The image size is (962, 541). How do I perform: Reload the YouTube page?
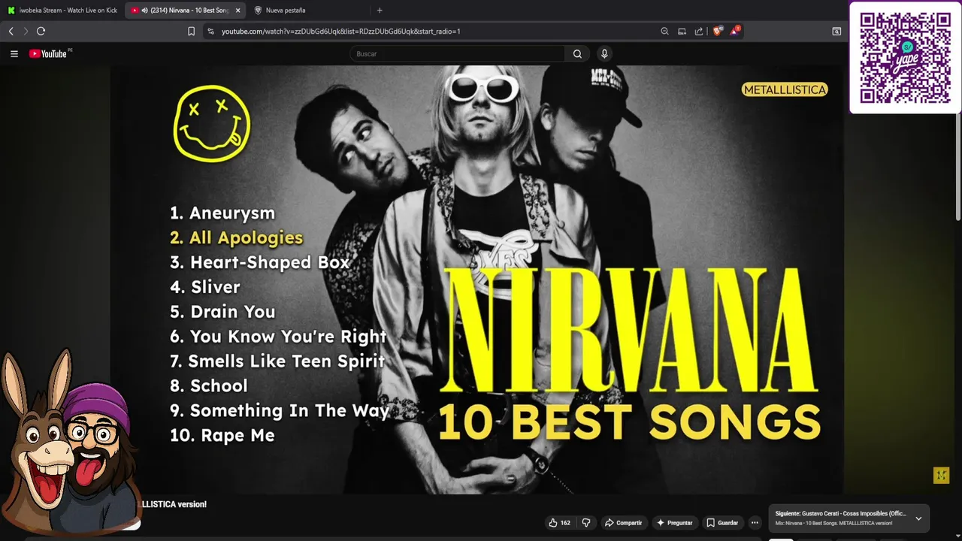click(41, 31)
